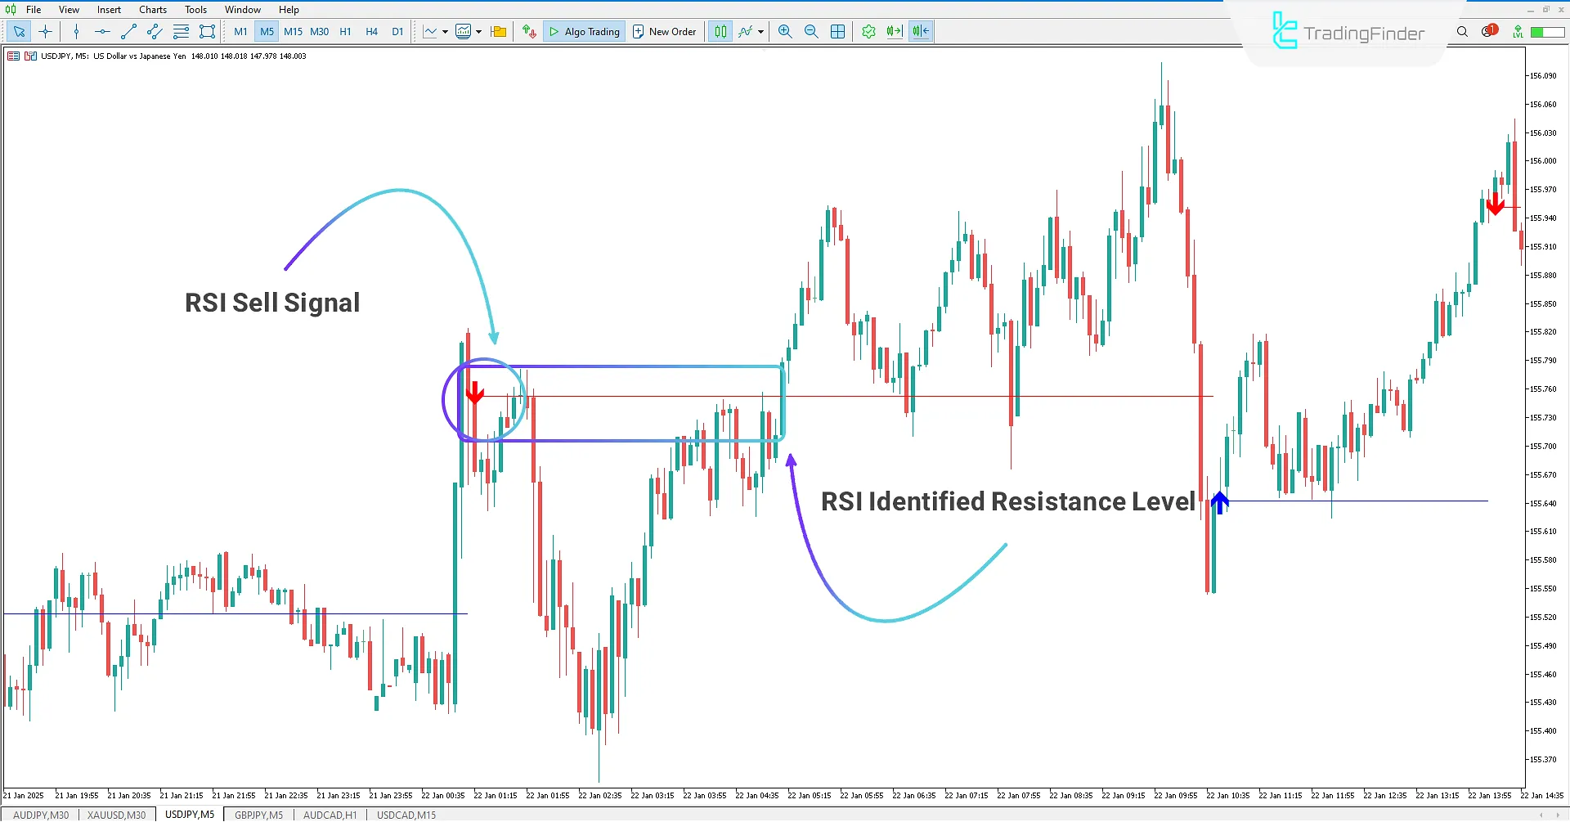Viewport: 1570px width, 822px height.
Task: Pick the horizontal line drawing tool
Action: tap(102, 31)
